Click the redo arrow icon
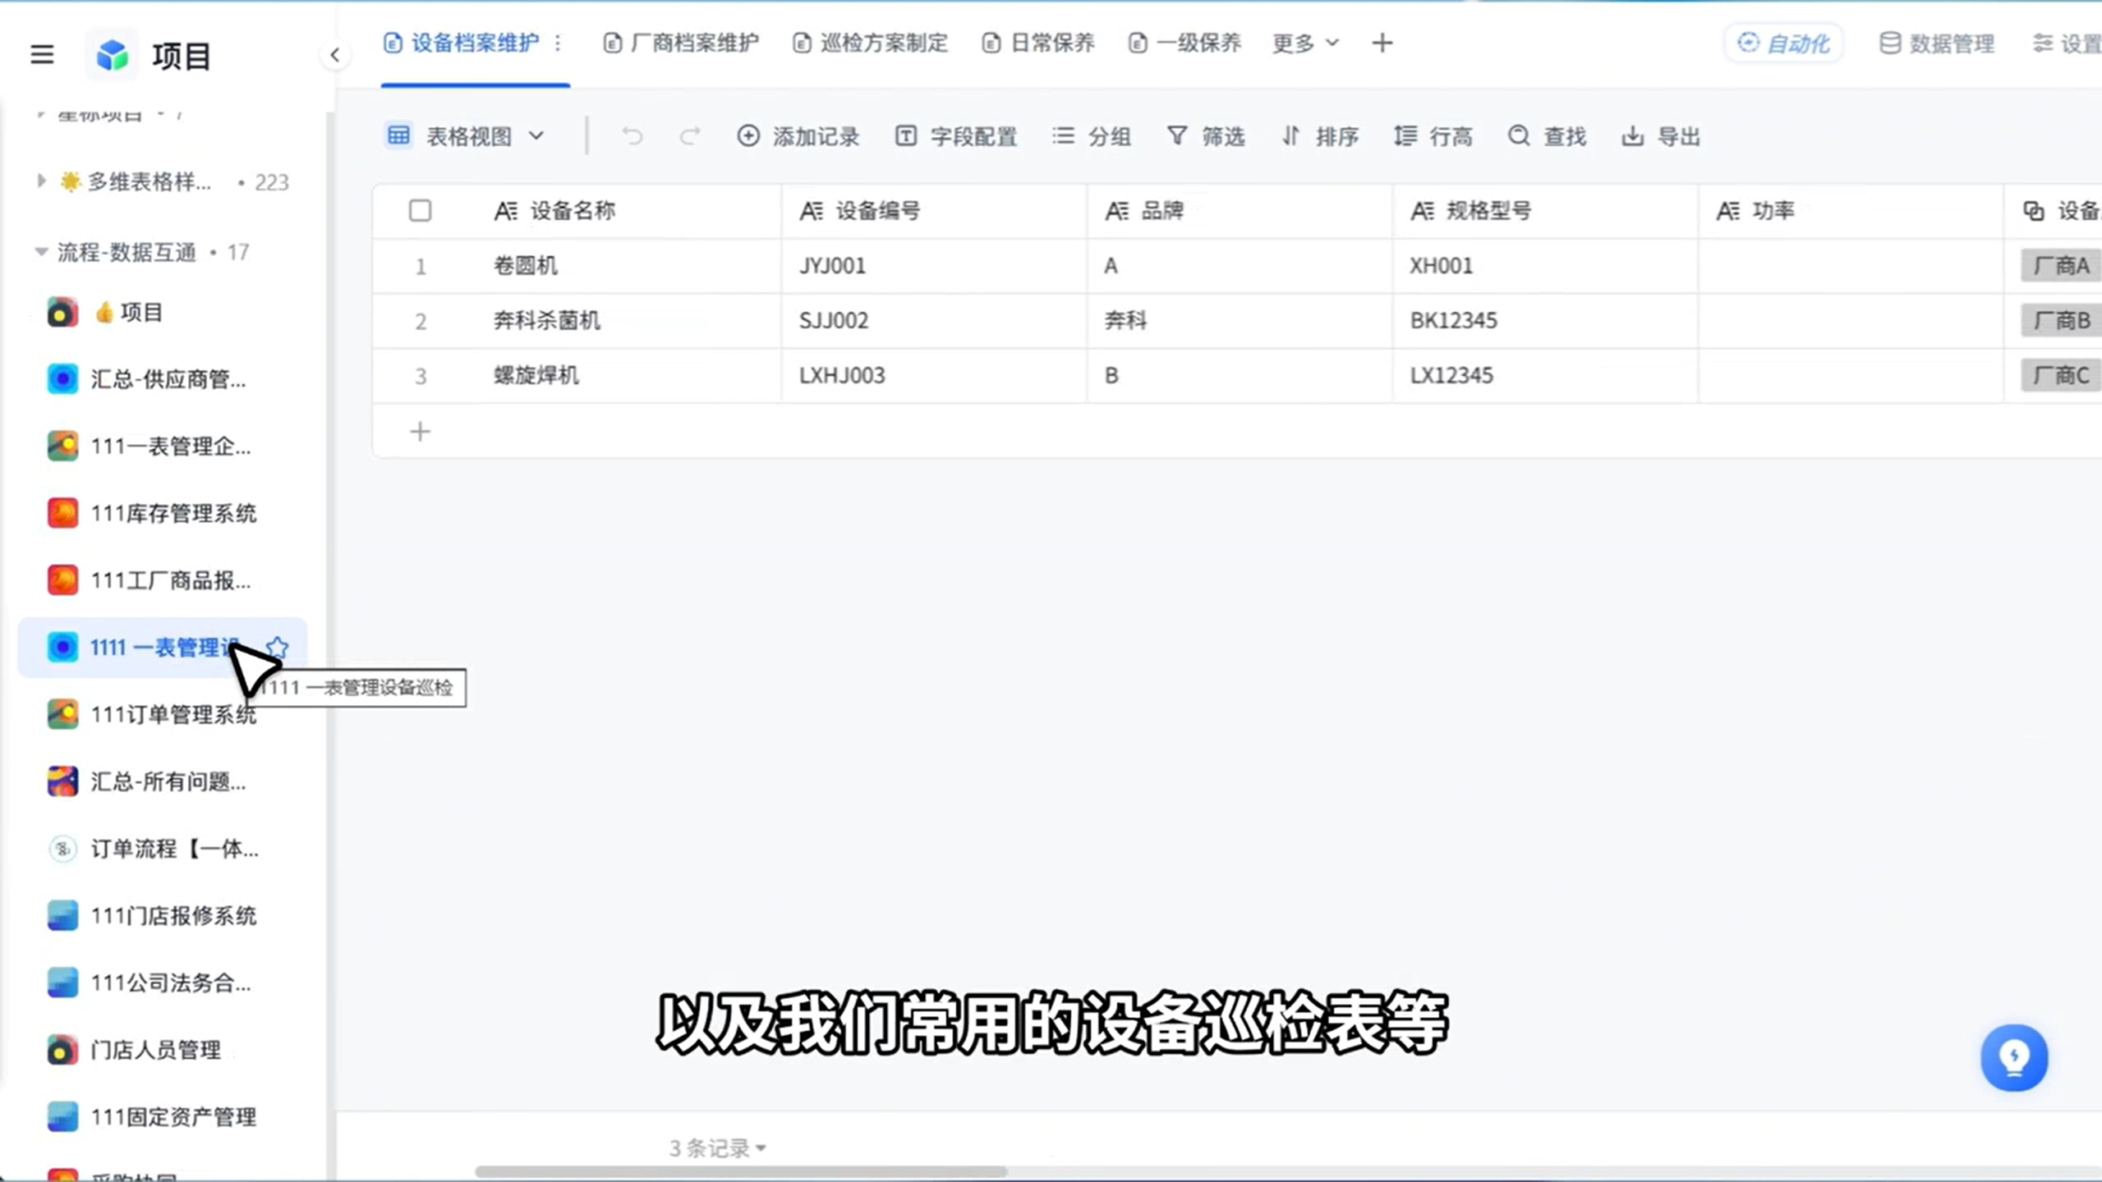 point(689,135)
